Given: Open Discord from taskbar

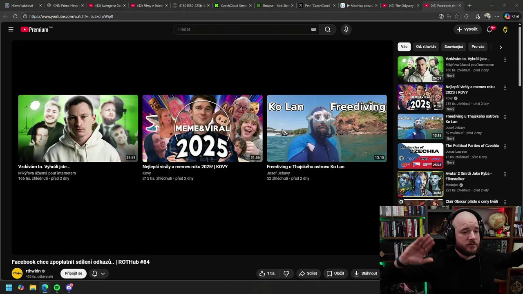Looking at the screenshot, I should (x=69, y=287).
